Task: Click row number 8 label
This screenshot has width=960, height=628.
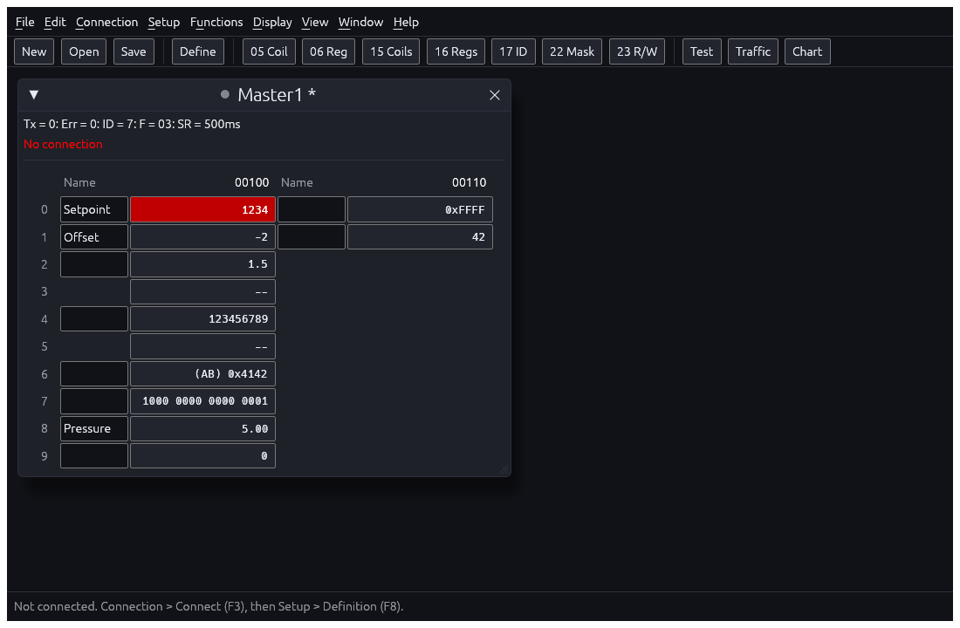Action: (45, 428)
